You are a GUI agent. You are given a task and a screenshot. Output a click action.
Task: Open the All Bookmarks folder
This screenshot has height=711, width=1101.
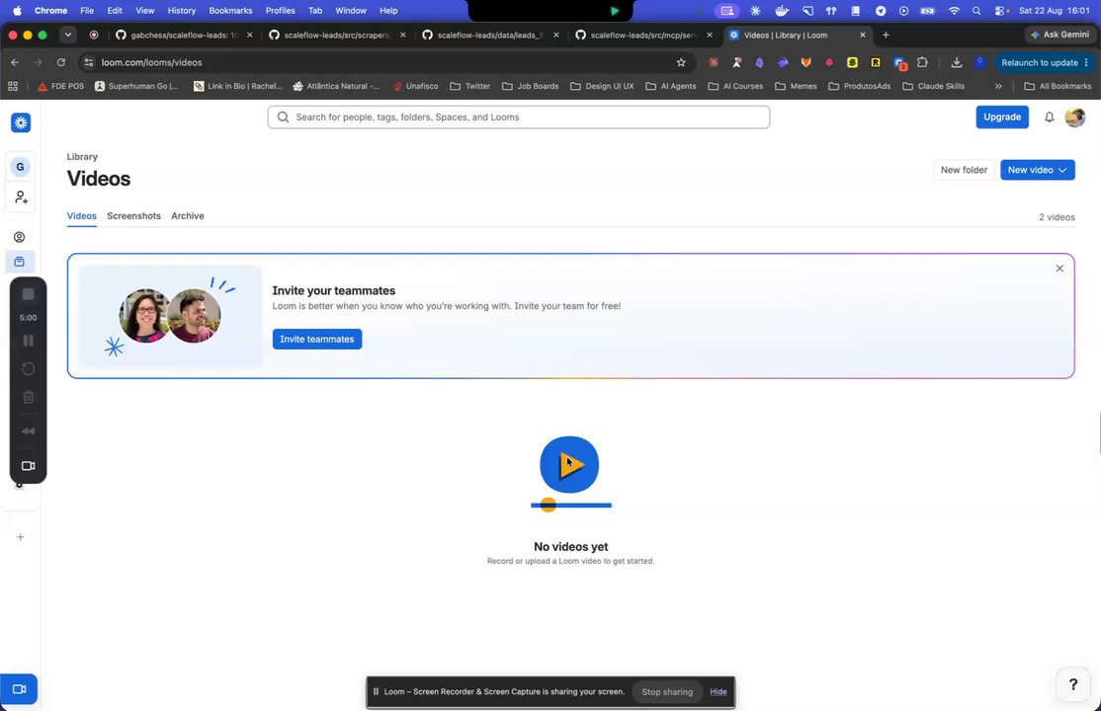pos(1058,86)
